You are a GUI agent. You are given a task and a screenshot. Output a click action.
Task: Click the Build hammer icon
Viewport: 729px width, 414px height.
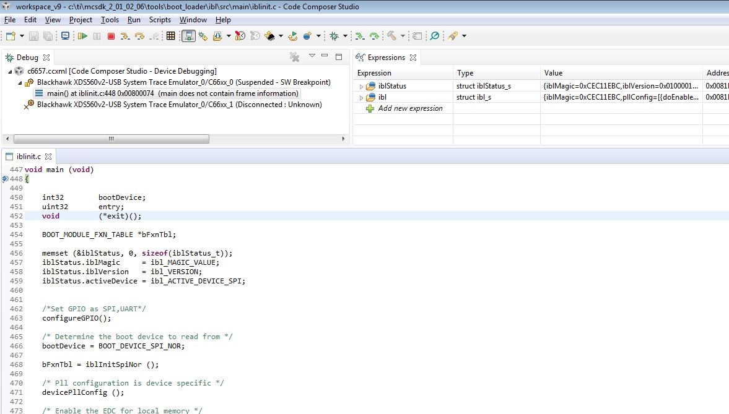[x=392, y=37]
